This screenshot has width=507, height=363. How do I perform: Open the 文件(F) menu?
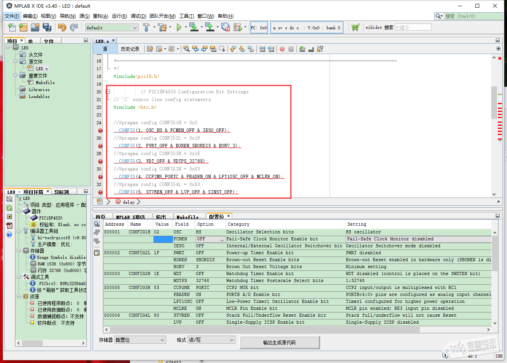click(12, 16)
